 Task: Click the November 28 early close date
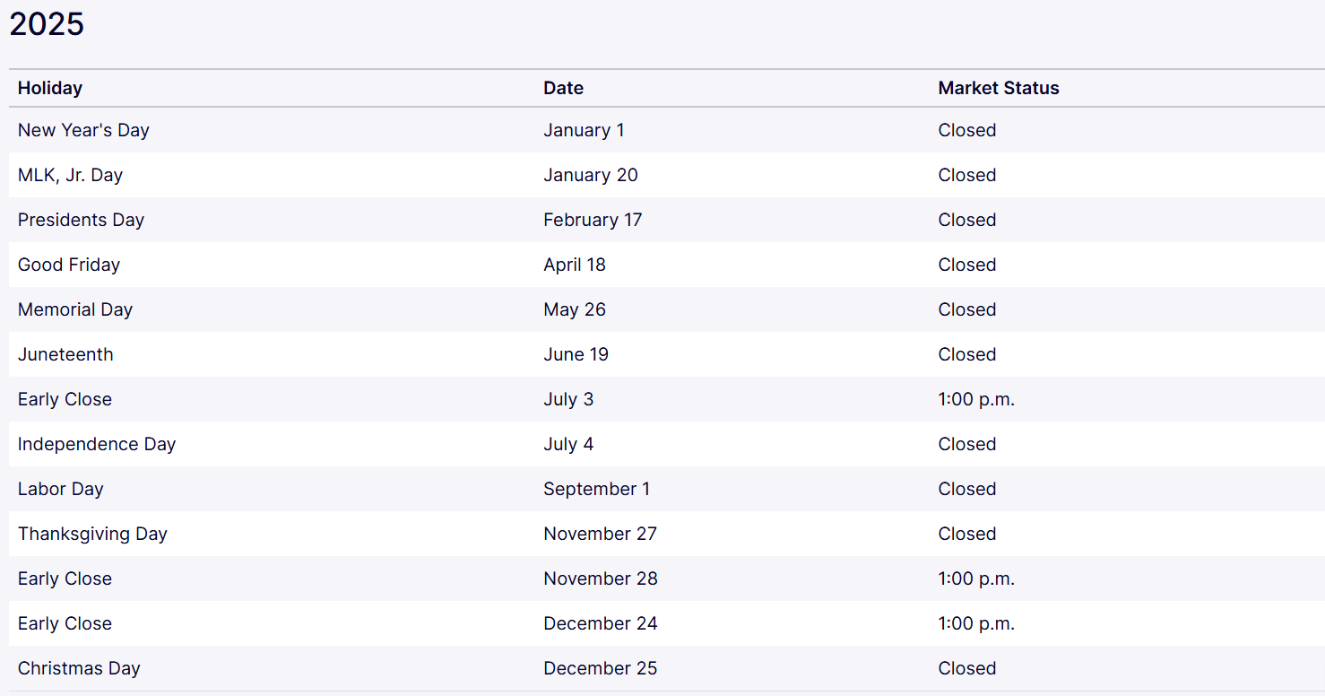(x=601, y=579)
